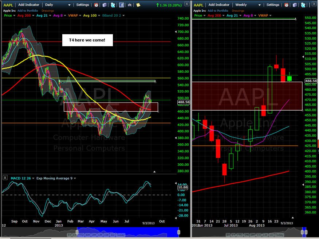
Task: Click the T4 here we come! annotation
Action: (87, 40)
